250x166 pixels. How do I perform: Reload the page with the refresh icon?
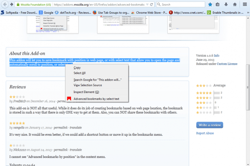click(152, 4)
